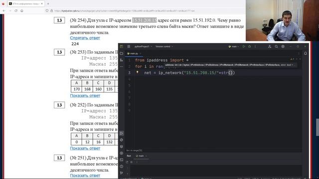The width and height of the screenshot is (319, 179).
Task: Open Run panel more options
Action: pos(137,162)
